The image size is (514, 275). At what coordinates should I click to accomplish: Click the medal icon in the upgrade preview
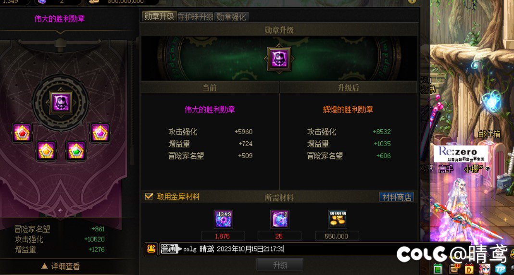pos(279,59)
